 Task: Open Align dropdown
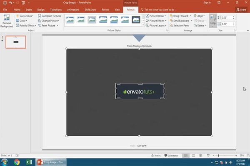[199, 16]
